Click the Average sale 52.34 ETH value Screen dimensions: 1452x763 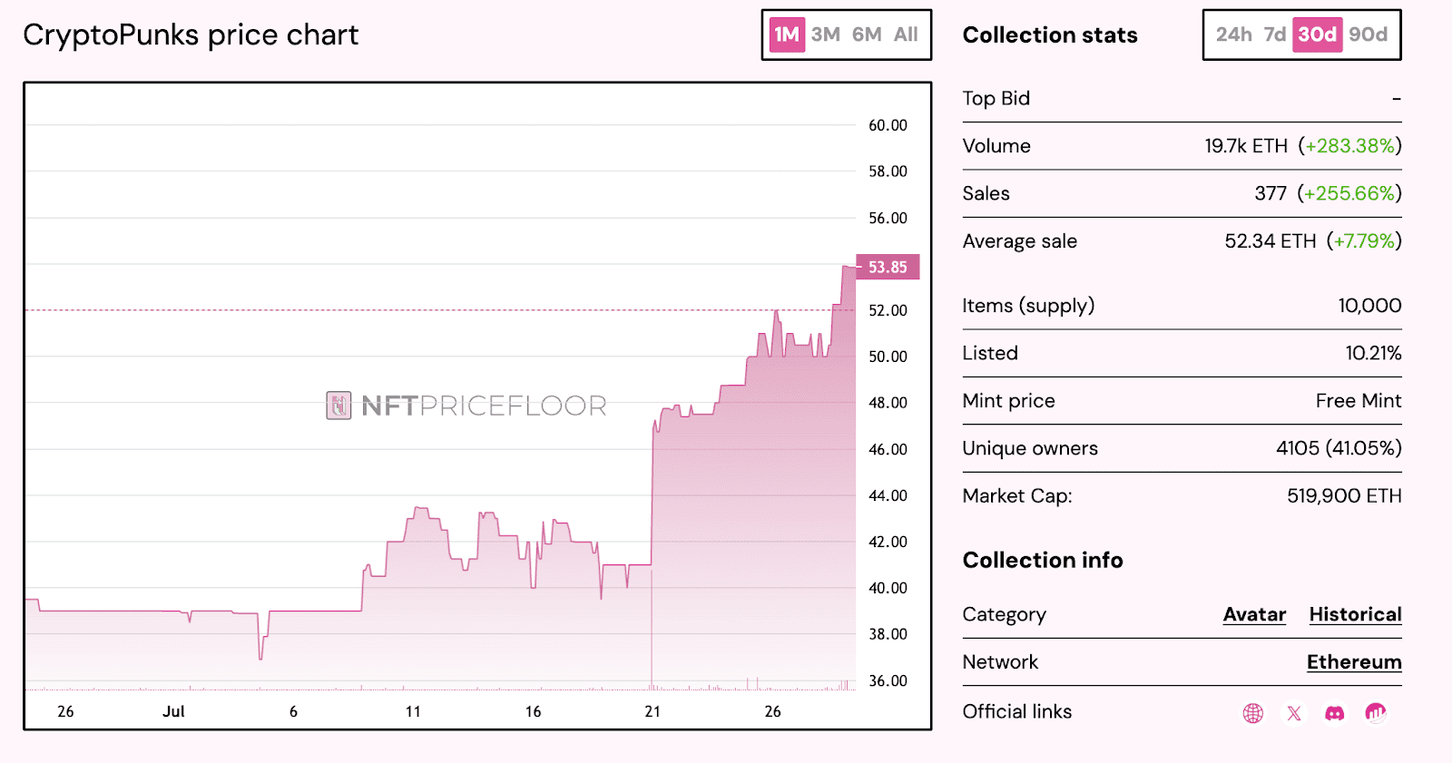tap(1270, 241)
